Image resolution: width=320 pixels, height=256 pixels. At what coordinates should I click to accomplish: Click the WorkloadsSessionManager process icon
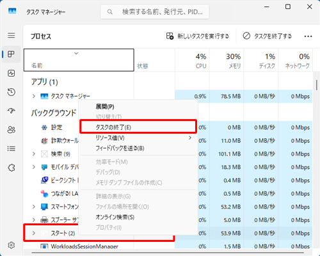click(44, 246)
